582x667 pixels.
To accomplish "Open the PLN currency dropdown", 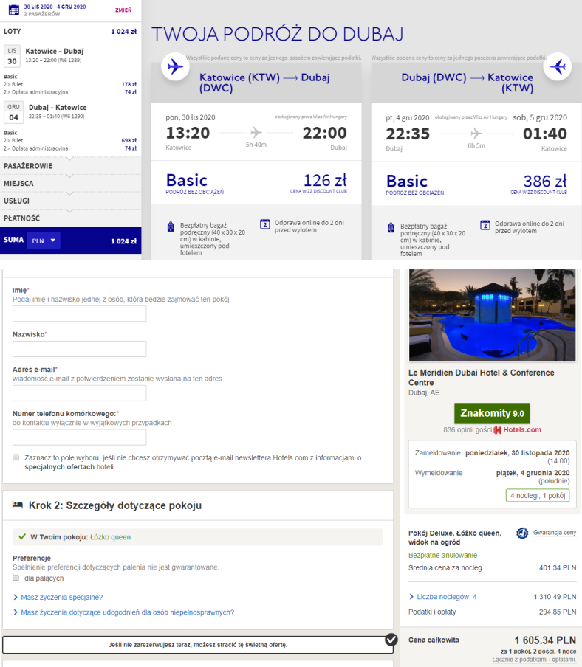I will click(x=44, y=241).
